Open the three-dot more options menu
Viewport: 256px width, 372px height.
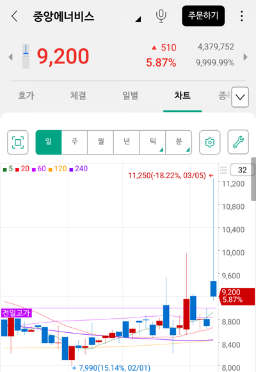coord(241,16)
